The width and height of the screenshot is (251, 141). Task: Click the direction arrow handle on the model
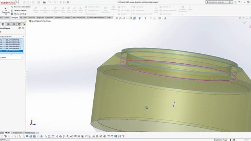pyautogui.click(x=174, y=104)
